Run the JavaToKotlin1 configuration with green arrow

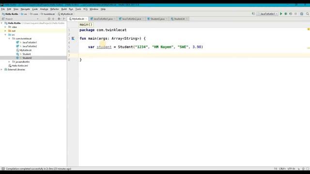[x=281, y=14]
